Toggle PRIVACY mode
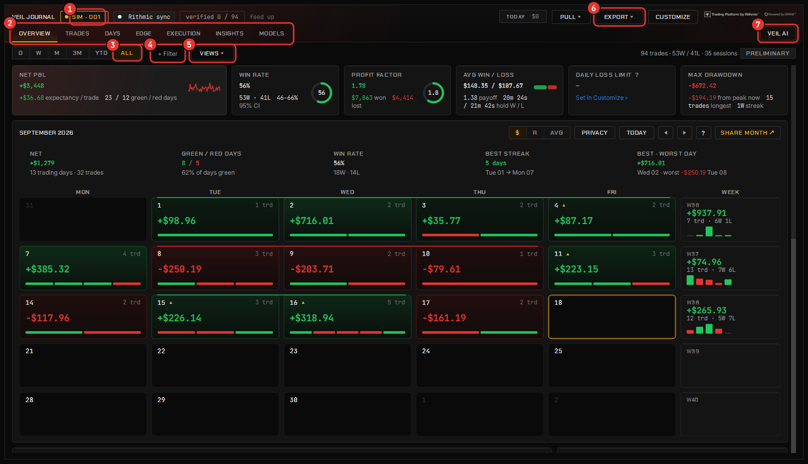Viewport: 808px width, 464px height. click(595, 133)
